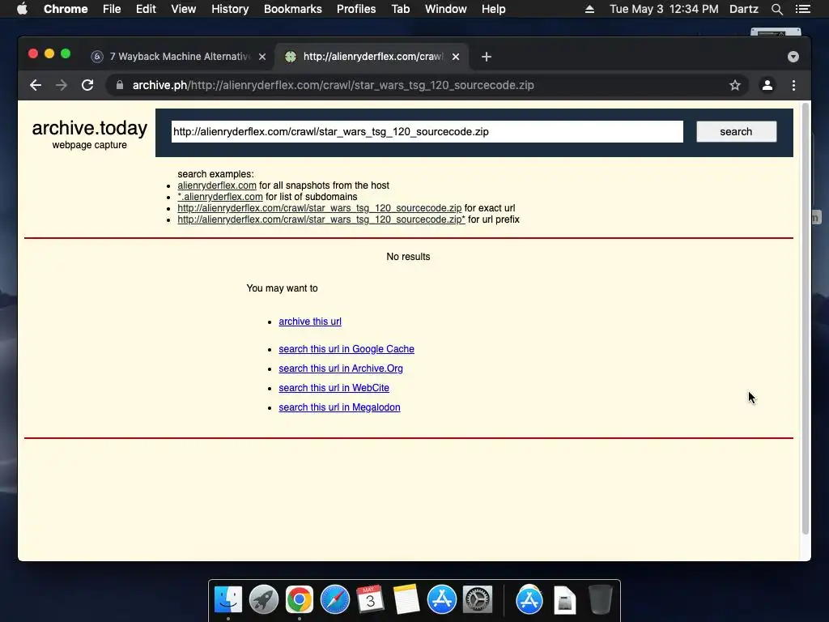Bookmark this page with the star icon
Image resolution: width=829 pixels, height=622 pixels.
[735, 85]
